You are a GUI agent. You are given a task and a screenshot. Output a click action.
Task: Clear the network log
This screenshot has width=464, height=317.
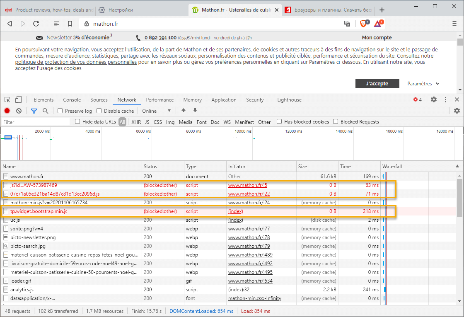(19, 111)
